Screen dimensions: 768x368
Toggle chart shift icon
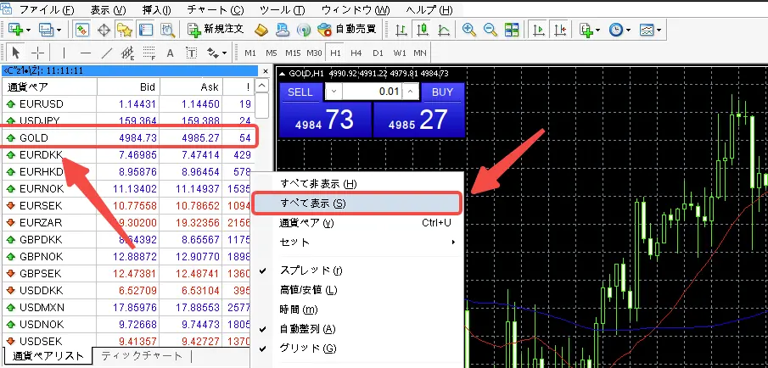tap(559, 31)
